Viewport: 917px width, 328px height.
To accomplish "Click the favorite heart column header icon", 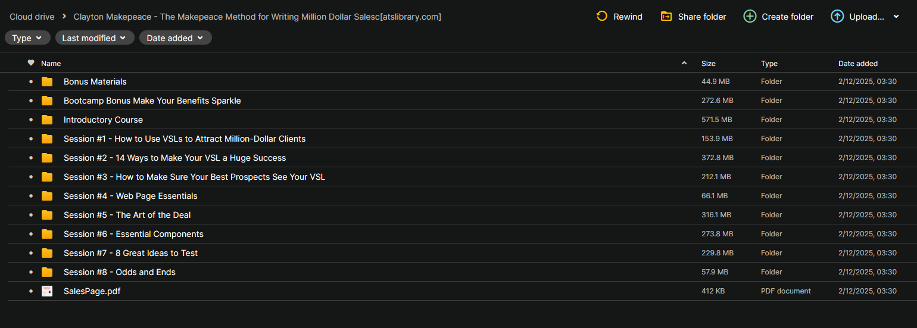I will 31,63.
